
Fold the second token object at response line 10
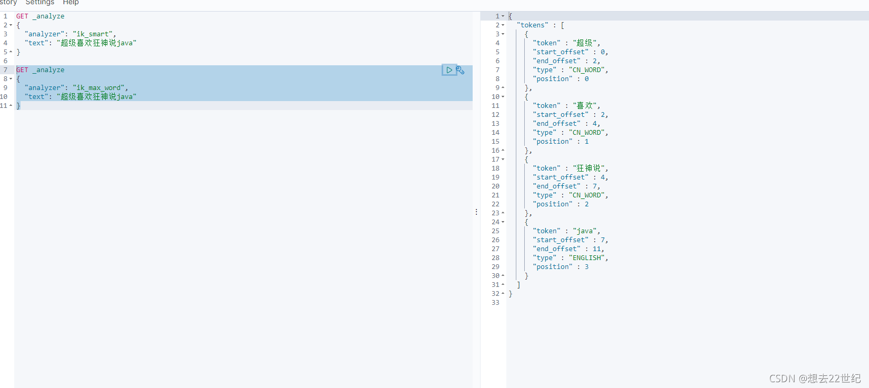503,97
